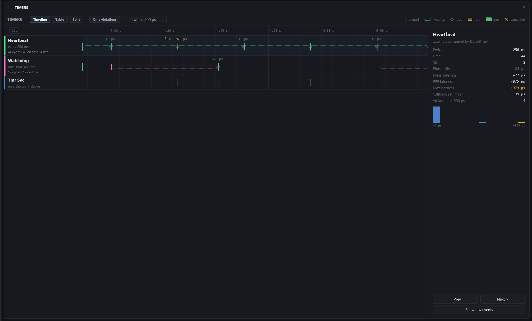Select the late +975 µs Heartbeat marker
Image resolution: width=532 pixels, height=321 pixels.
(x=177, y=47)
